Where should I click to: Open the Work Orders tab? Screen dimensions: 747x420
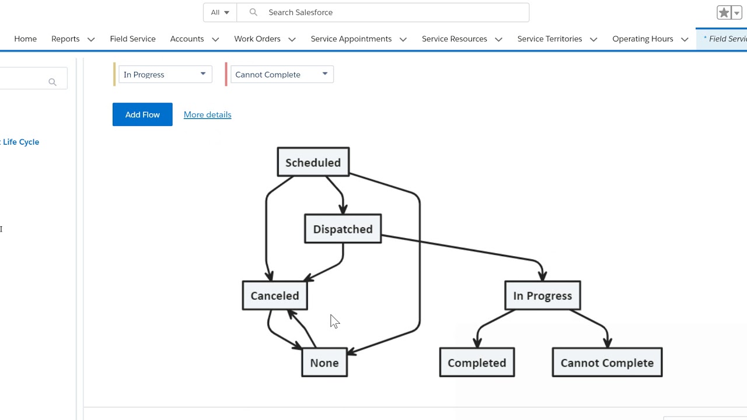point(257,38)
